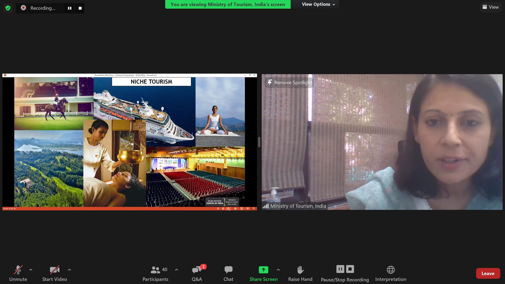Click the green encryption shield icon
The width and height of the screenshot is (505, 284).
[x=8, y=8]
